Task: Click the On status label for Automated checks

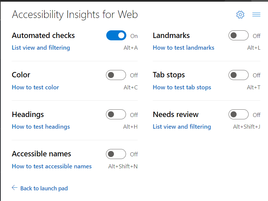Action: click(134, 36)
